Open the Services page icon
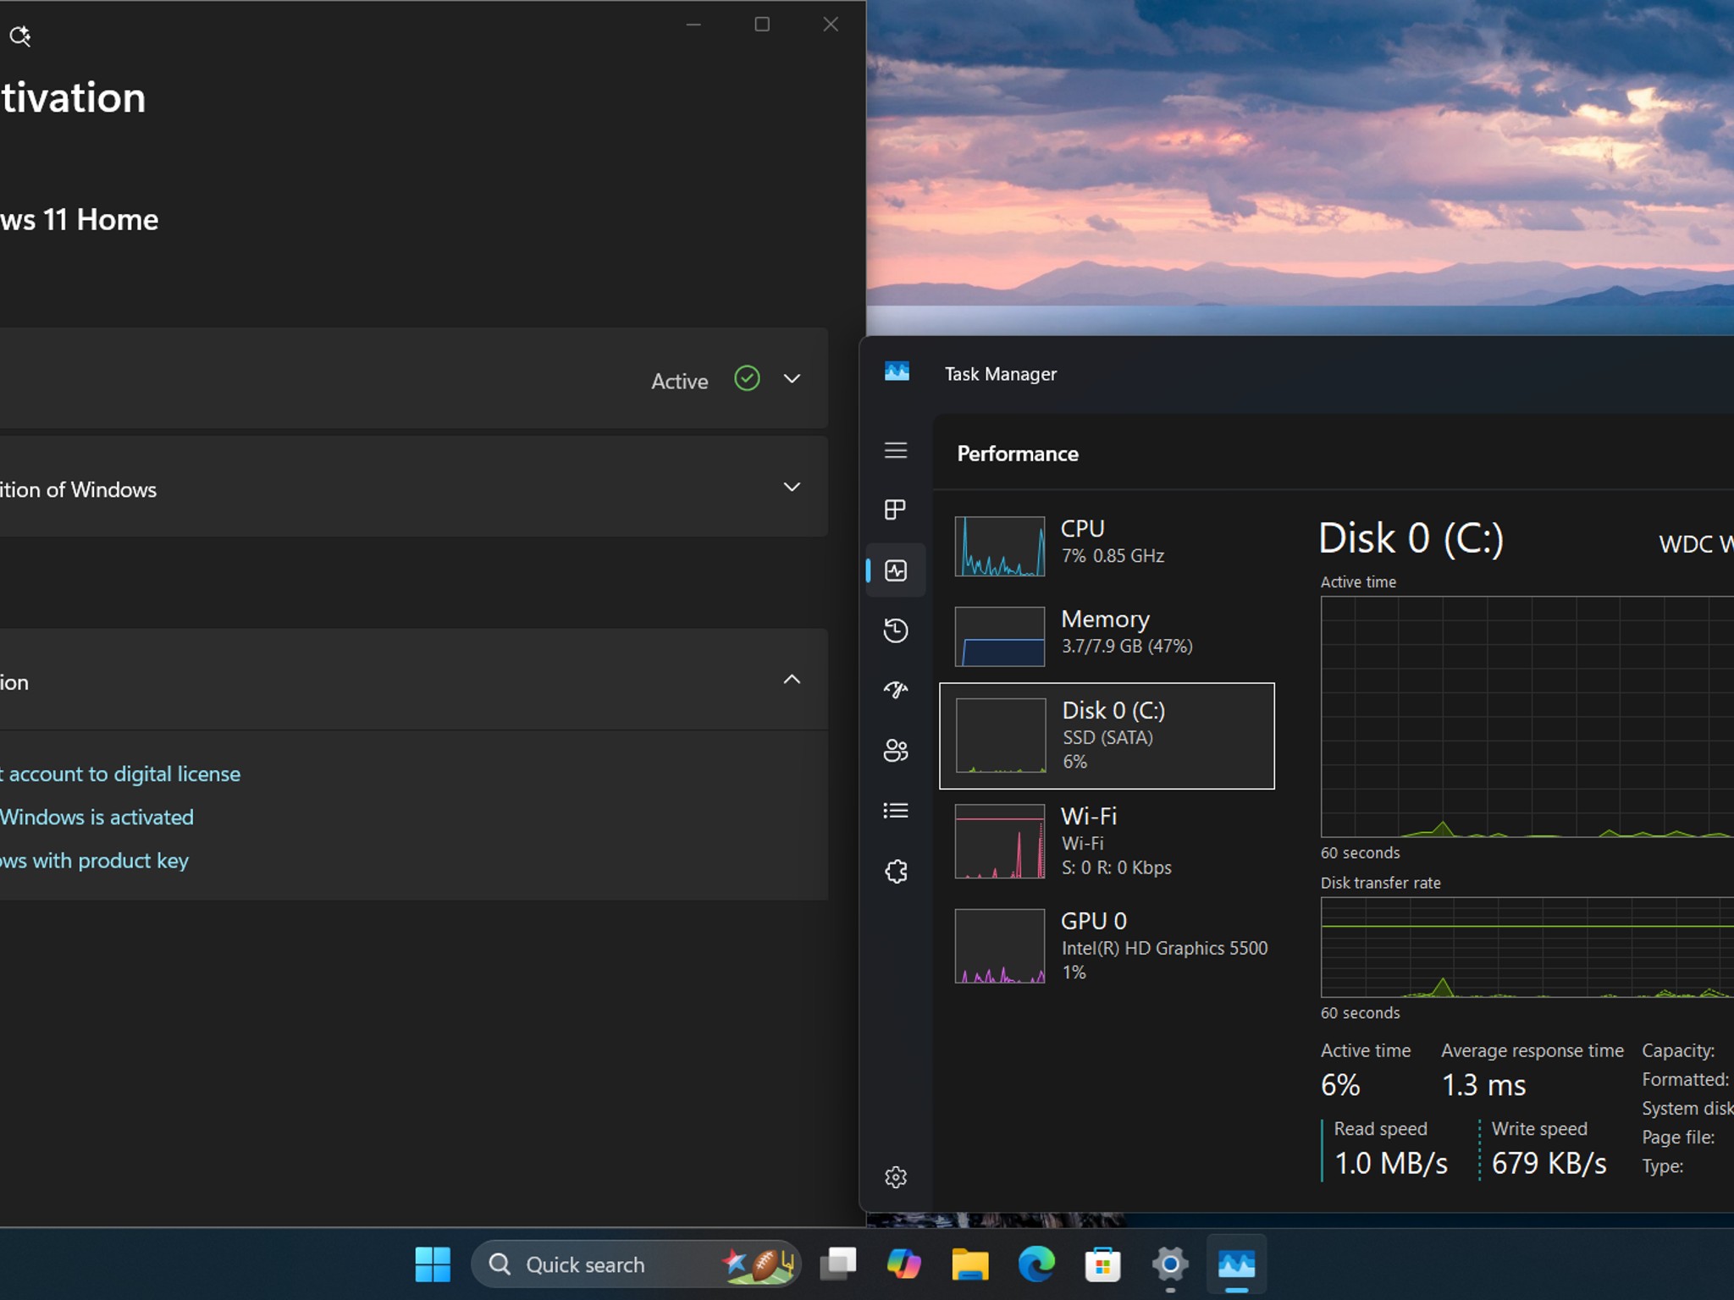 click(x=896, y=872)
